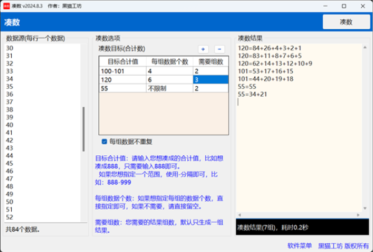Screen dimensions: 373x252
Task: Remove a target row with the minus icon
Action: 219,49
